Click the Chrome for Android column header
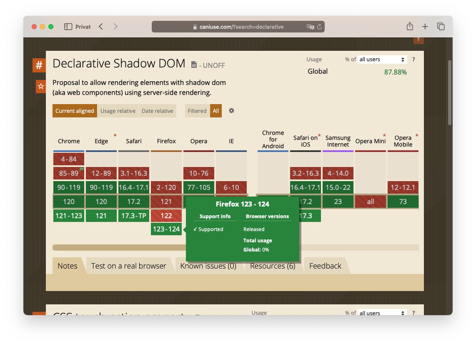 (273, 139)
